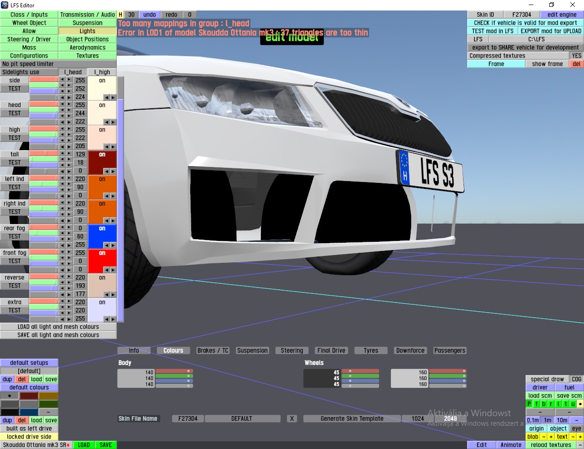Toggle the reverse light TEST button
This screenshot has width=584, height=449.
point(15,286)
